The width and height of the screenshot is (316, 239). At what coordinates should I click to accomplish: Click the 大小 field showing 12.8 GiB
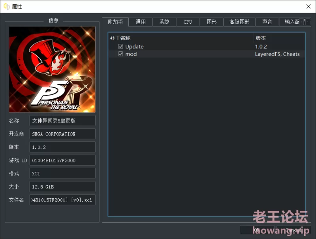[x=62, y=186]
